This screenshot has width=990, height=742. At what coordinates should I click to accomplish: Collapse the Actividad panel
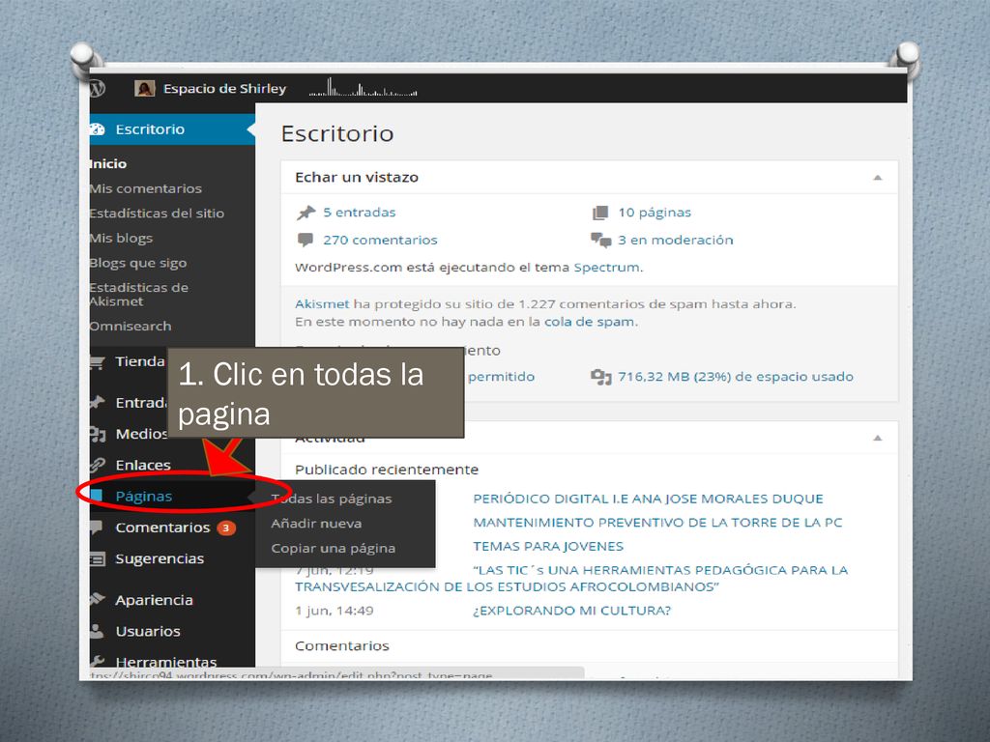pyautogui.click(x=878, y=438)
